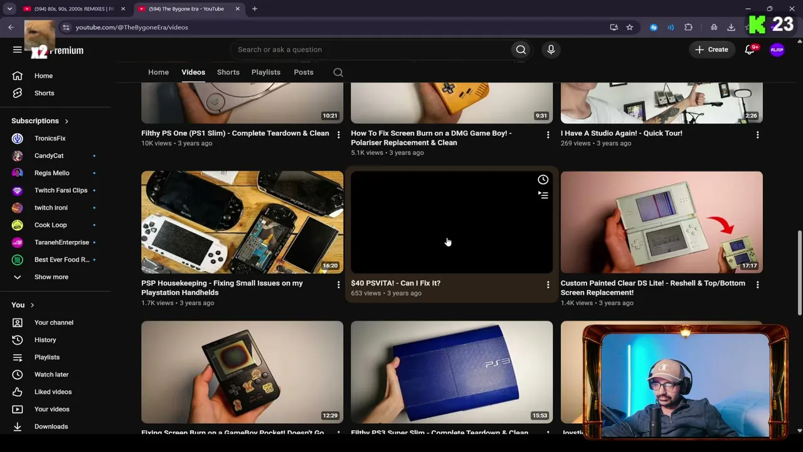The width and height of the screenshot is (803, 452).
Task: Play the Custom Painted Clear DS Lite thumbnail
Action: pos(662,222)
